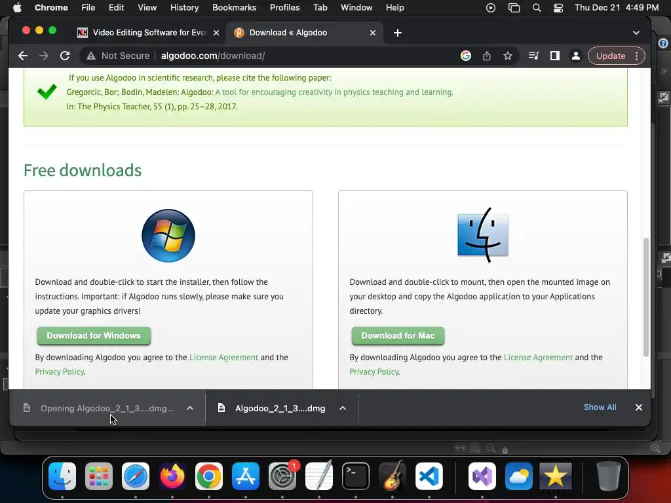This screenshot has height=503, width=671.
Task: Open the Google icon in address bar
Action: [x=466, y=56]
